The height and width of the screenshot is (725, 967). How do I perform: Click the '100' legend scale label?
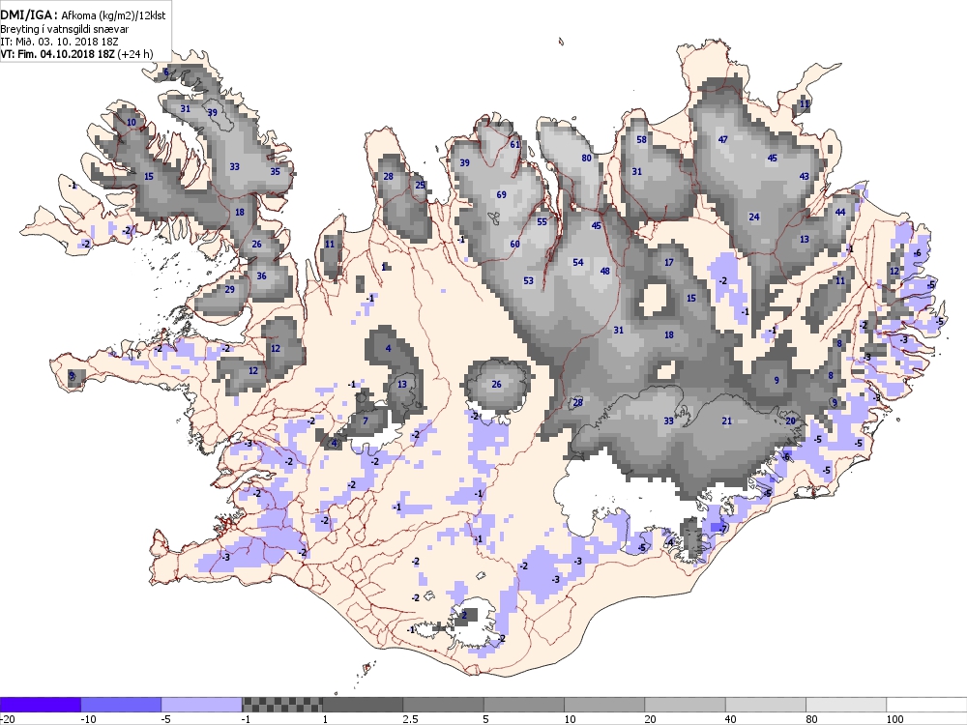[x=894, y=719]
